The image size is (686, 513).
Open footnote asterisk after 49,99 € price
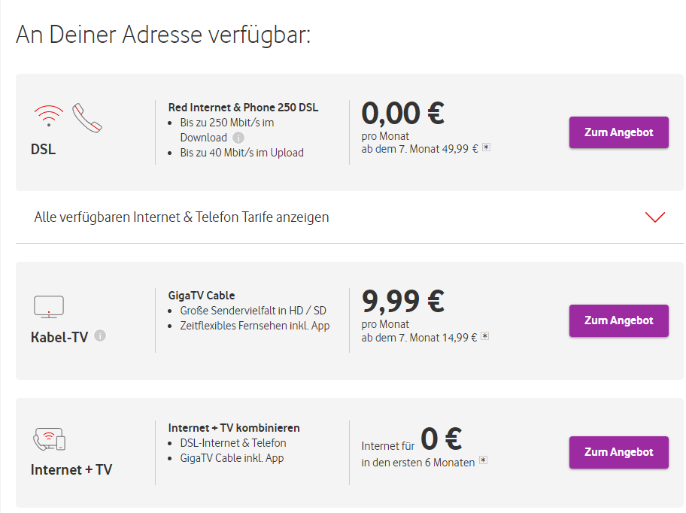click(486, 148)
